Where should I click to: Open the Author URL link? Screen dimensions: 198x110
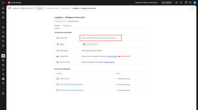(99, 38)
